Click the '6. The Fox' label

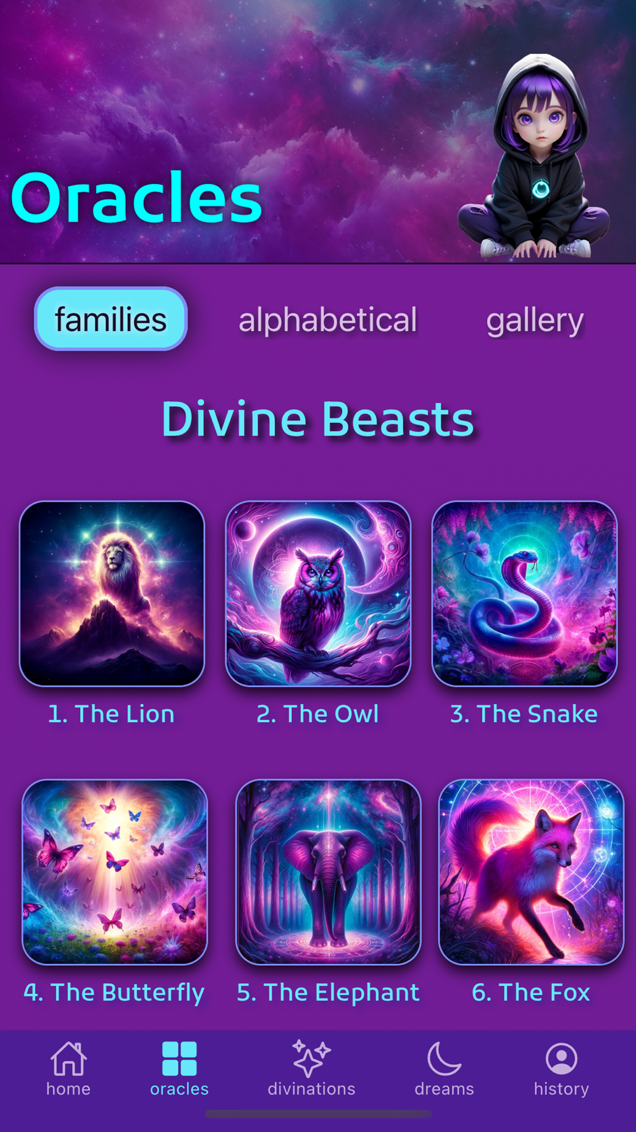[531, 993]
